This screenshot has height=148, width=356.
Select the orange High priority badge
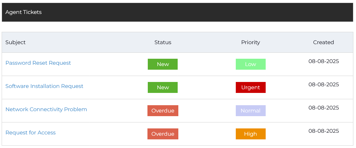click(250, 134)
